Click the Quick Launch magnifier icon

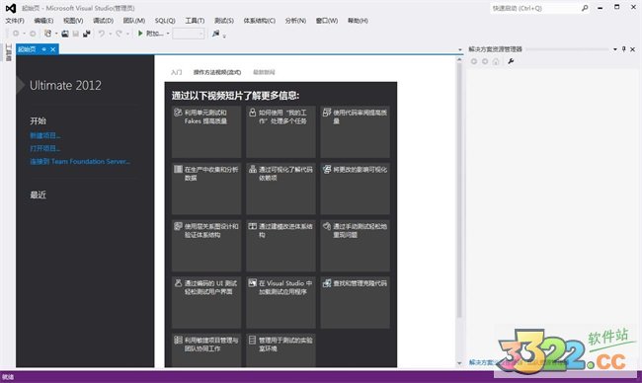pos(585,8)
